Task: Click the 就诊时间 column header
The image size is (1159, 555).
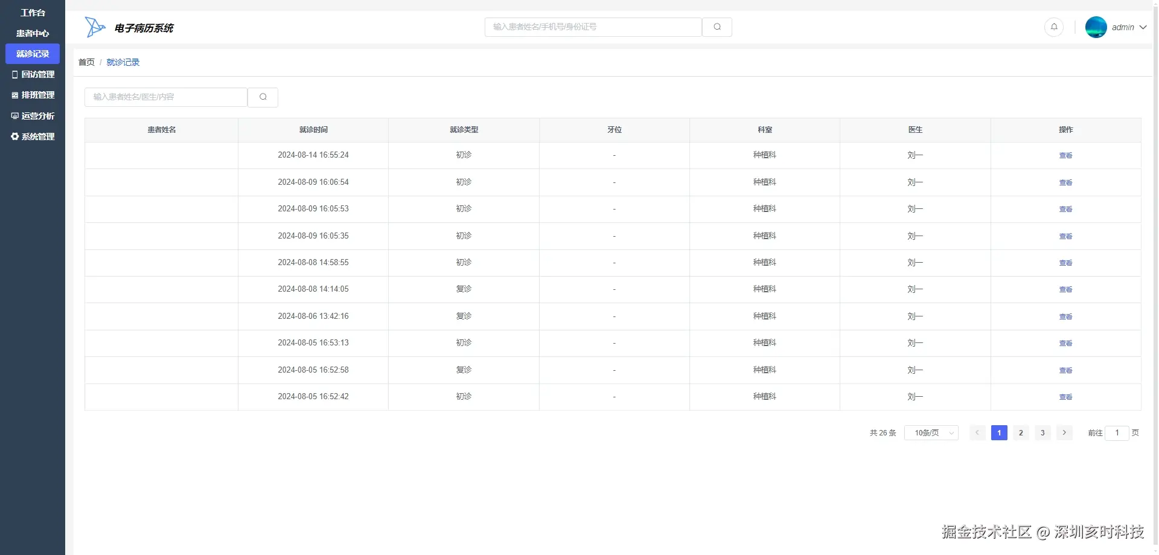Action: pyautogui.click(x=313, y=130)
